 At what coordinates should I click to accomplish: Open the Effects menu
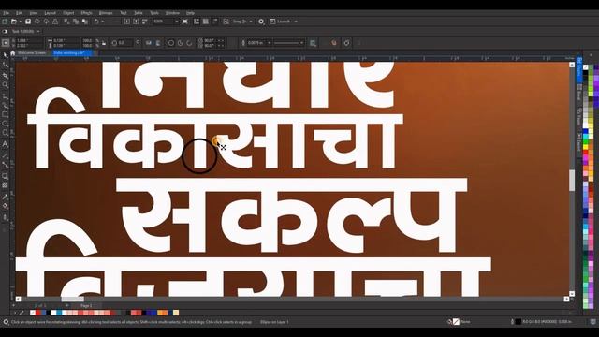[87, 13]
